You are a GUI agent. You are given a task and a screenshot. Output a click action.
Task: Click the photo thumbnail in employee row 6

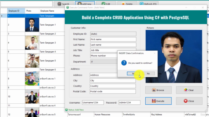(32, 61)
